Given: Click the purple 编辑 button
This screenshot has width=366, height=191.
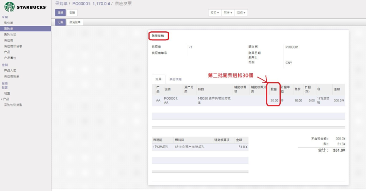Looking at the screenshot, I should (60, 13).
